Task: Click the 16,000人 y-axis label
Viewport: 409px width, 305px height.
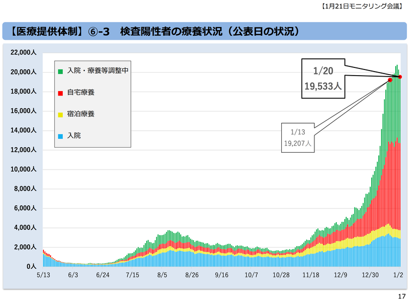Action: click(x=24, y=111)
